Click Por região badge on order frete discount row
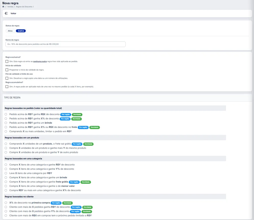The width and height of the screenshot is (254, 220). click(83, 127)
